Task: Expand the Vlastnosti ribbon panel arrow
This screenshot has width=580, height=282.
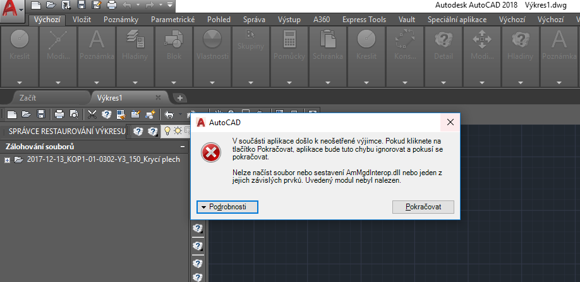Action: coord(212,82)
